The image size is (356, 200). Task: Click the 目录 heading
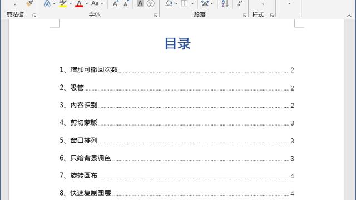coord(177,43)
